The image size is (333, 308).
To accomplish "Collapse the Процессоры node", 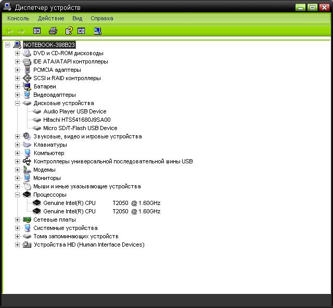I will [17, 195].
